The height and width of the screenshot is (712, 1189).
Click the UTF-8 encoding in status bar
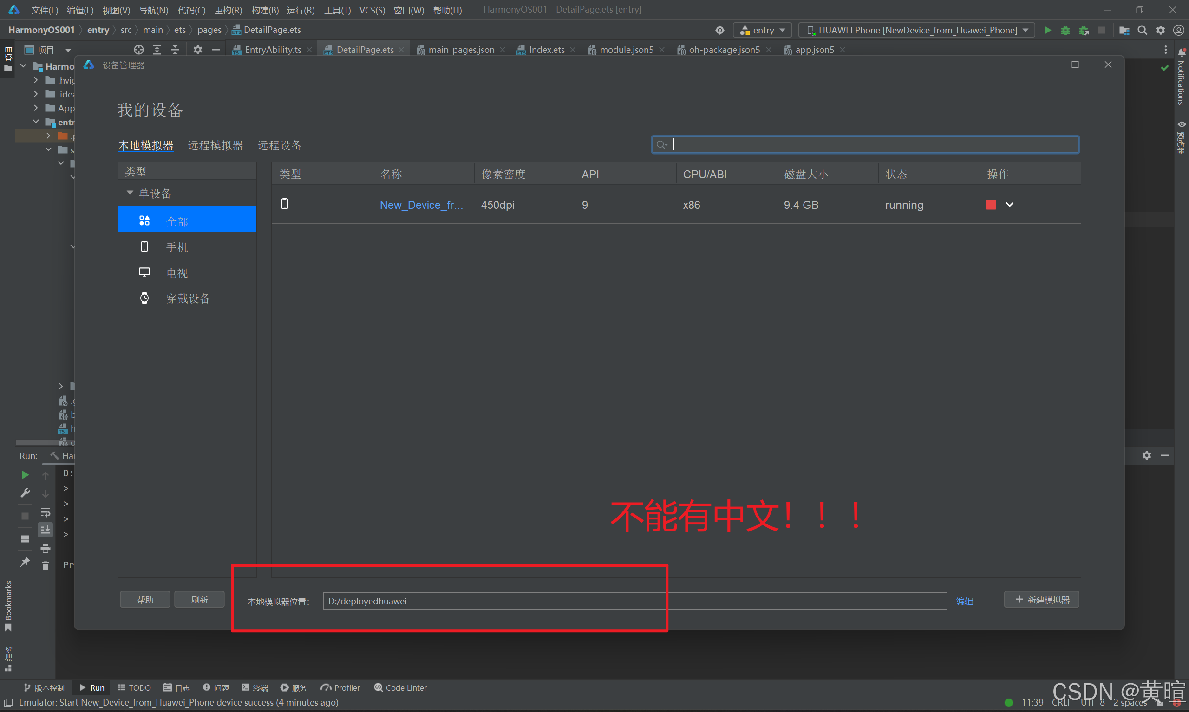(x=1092, y=702)
